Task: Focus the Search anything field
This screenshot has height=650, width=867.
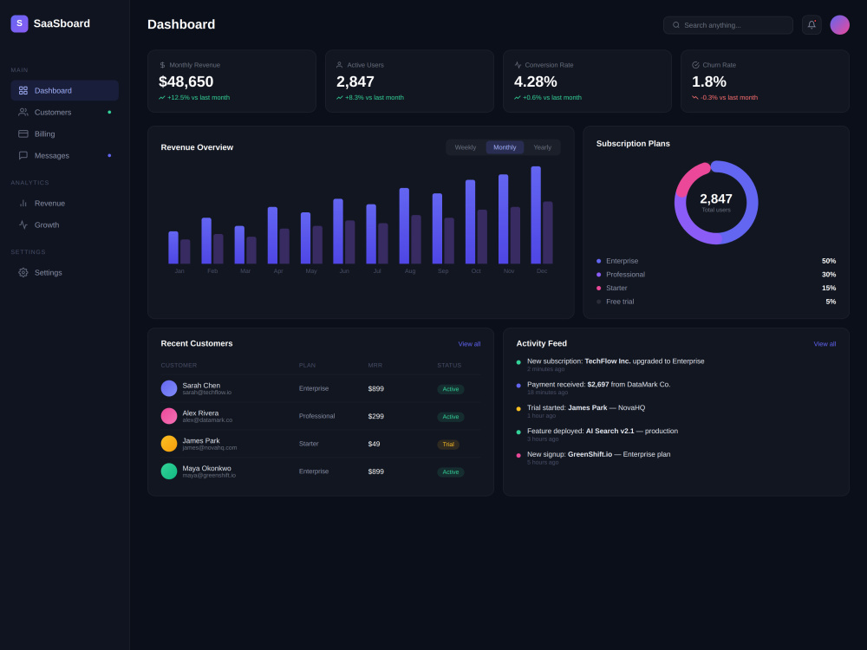Action: coord(727,25)
